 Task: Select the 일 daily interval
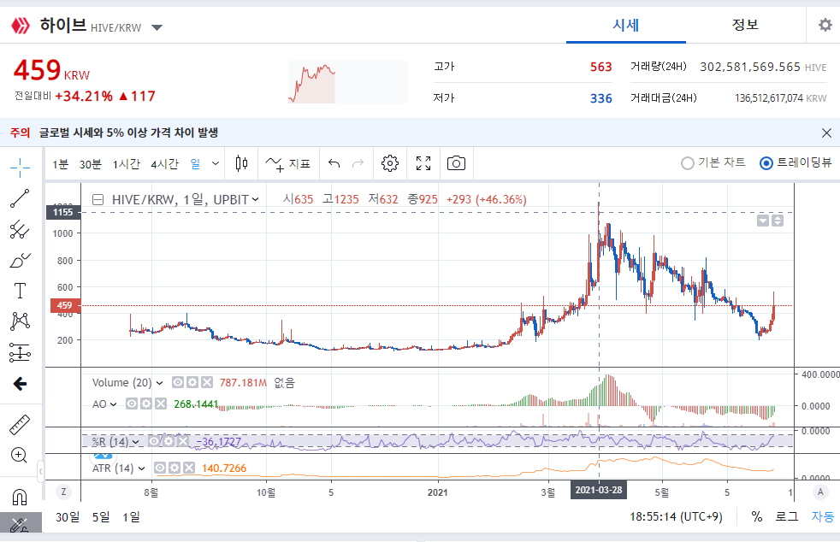pos(196,164)
